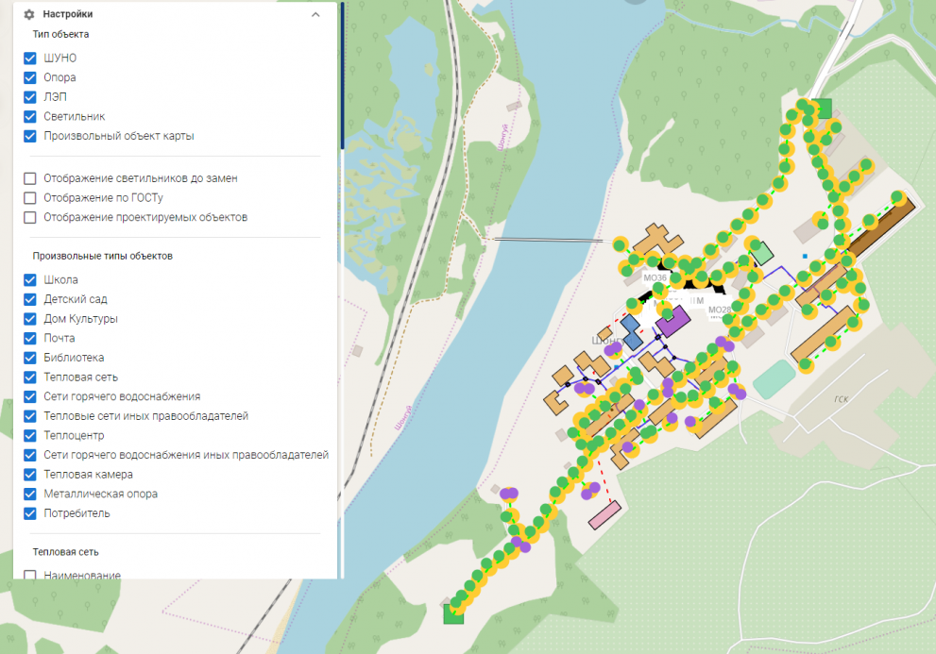Click the MO36 label on map
The width and height of the screenshot is (936, 654).
coord(655,278)
